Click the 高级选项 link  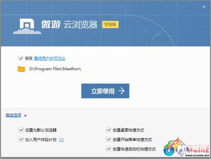pos(13,115)
